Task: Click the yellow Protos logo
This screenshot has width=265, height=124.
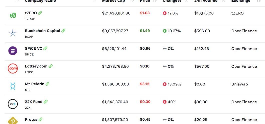Action: [13, 121]
